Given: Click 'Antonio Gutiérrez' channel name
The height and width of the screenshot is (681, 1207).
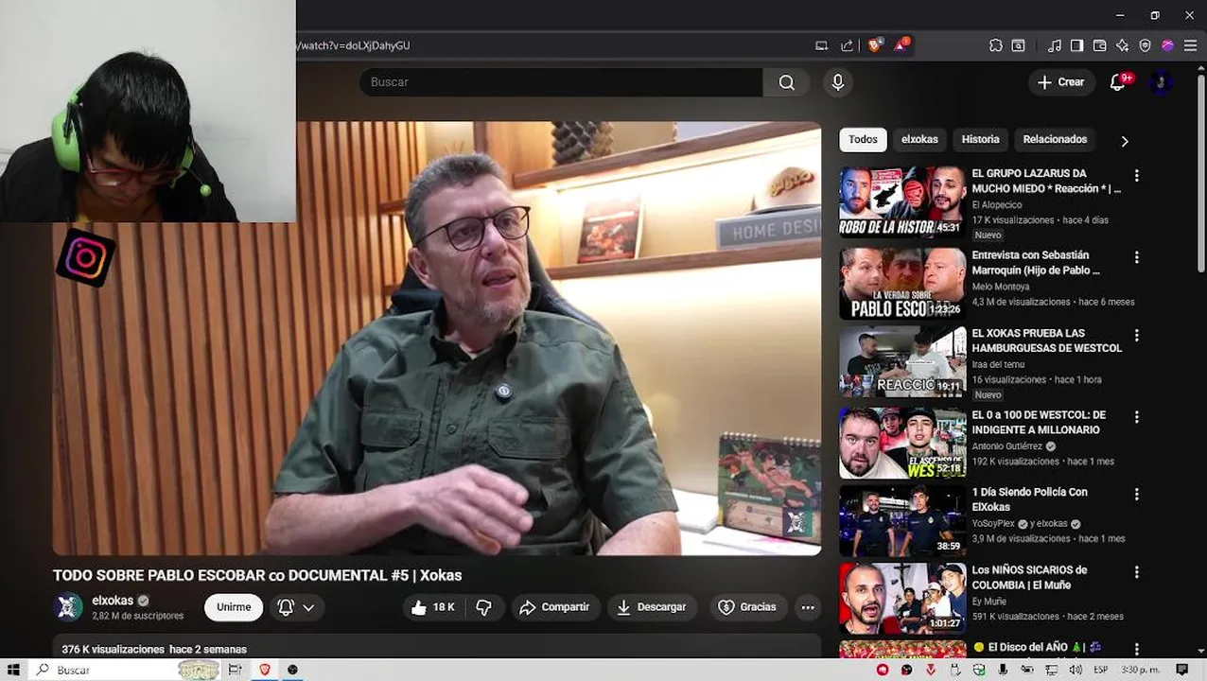Looking at the screenshot, I should tap(1007, 446).
